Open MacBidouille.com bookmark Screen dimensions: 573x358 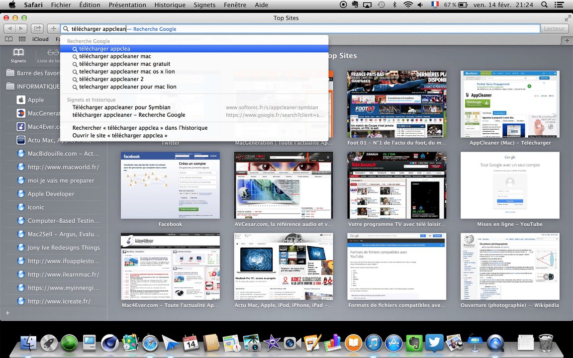pyautogui.click(x=59, y=154)
